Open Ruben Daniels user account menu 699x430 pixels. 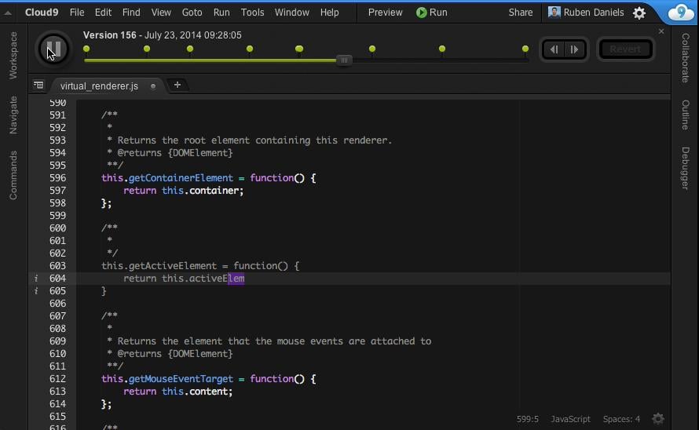coord(585,13)
